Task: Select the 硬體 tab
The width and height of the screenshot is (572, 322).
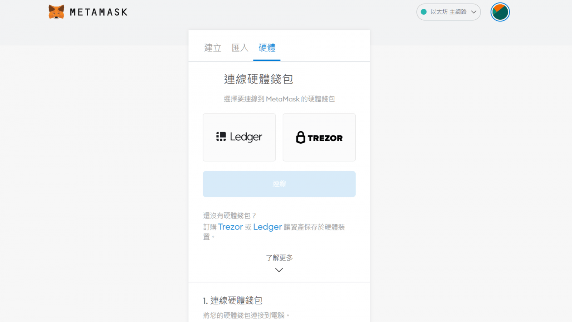Action: (267, 48)
